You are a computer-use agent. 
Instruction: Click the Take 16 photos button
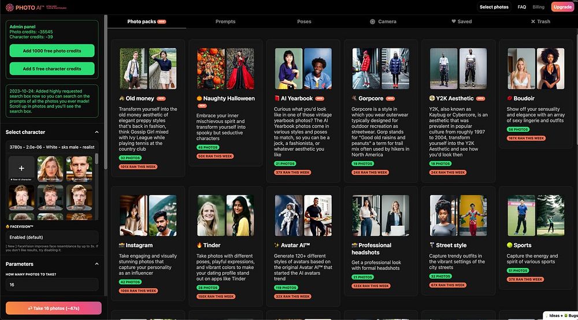click(x=53, y=308)
